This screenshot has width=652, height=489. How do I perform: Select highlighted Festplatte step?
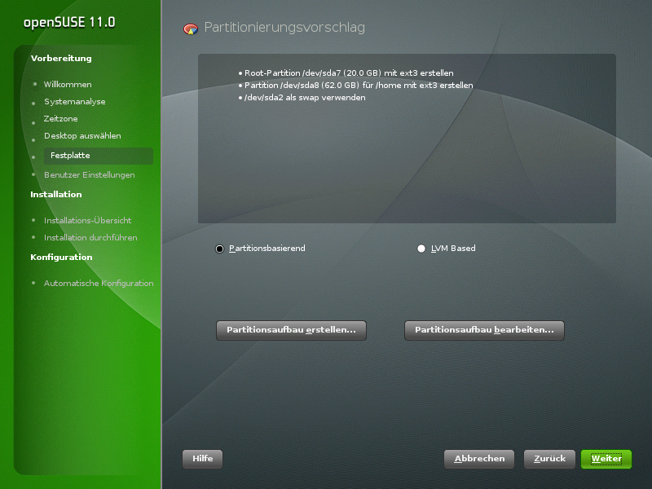(99, 156)
